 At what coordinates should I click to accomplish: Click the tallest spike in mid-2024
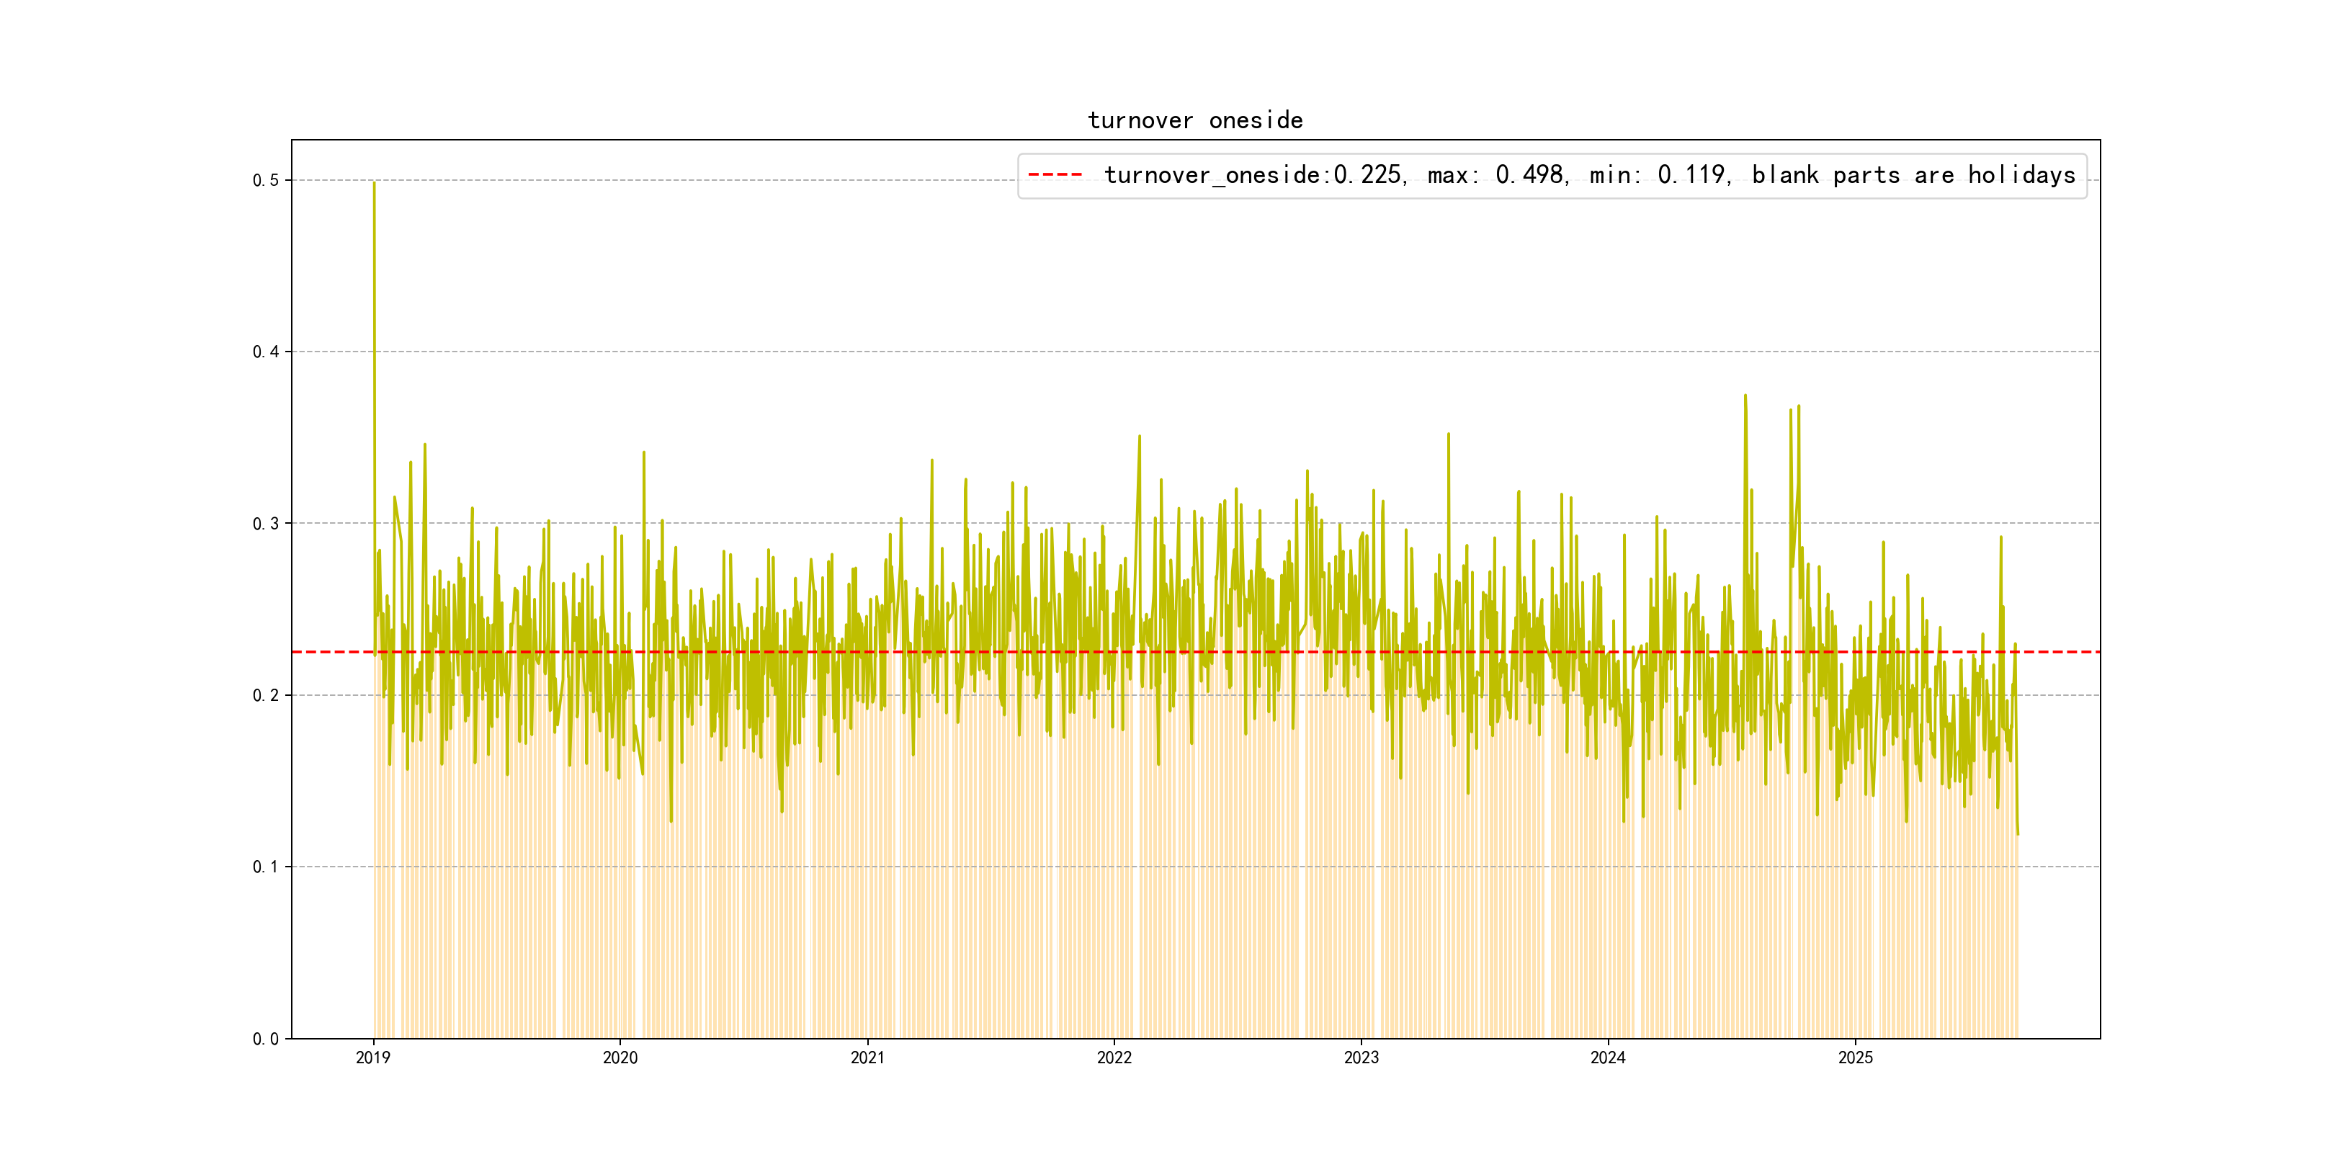pyautogui.click(x=1745, y=396)
